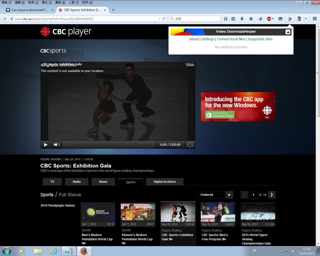Click the system tray volume icon

(x=293, y=251)
